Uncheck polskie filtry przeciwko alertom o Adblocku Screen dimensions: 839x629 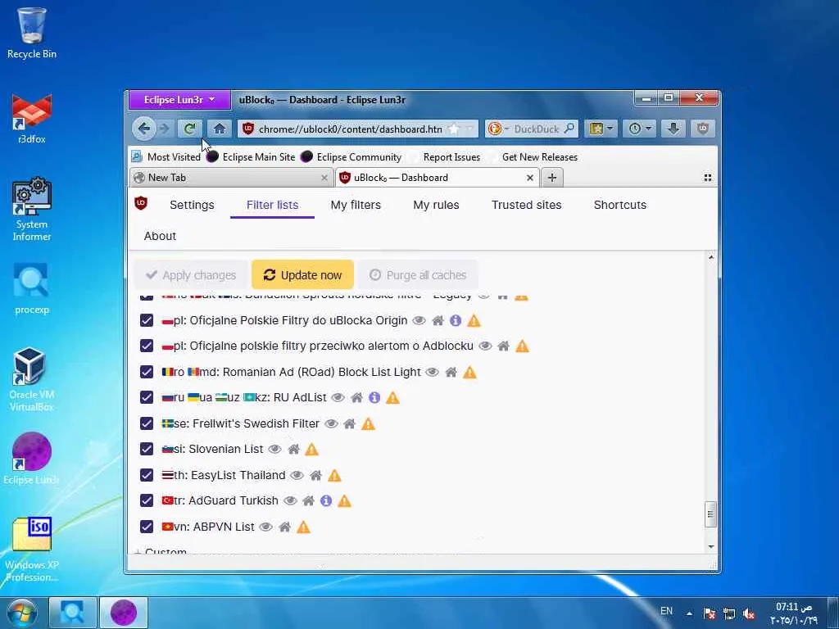(147, 346)
